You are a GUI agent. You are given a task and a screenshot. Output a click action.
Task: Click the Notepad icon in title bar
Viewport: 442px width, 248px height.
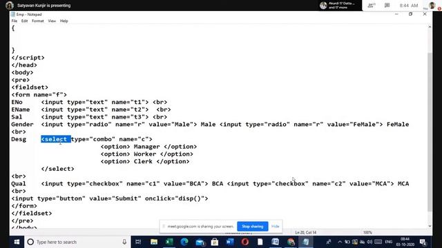pos(13,14)
